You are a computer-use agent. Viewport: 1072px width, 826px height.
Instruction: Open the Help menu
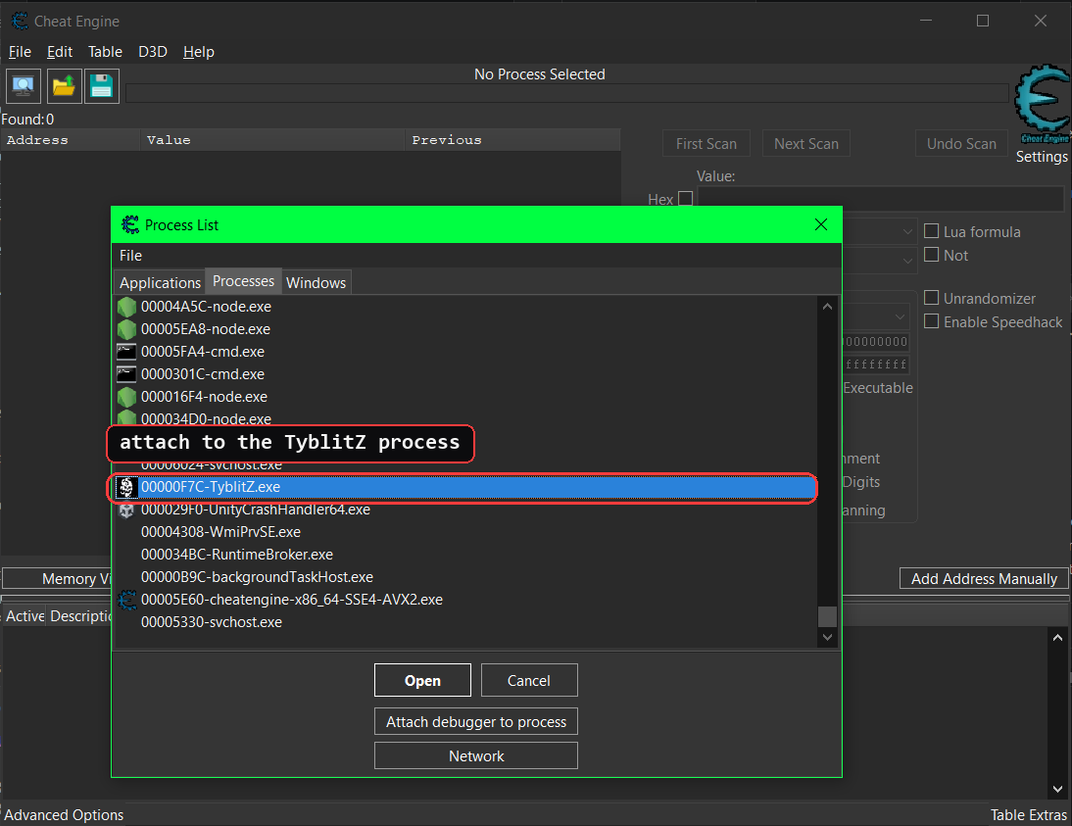pyautogui.click(x=199, y=52)
